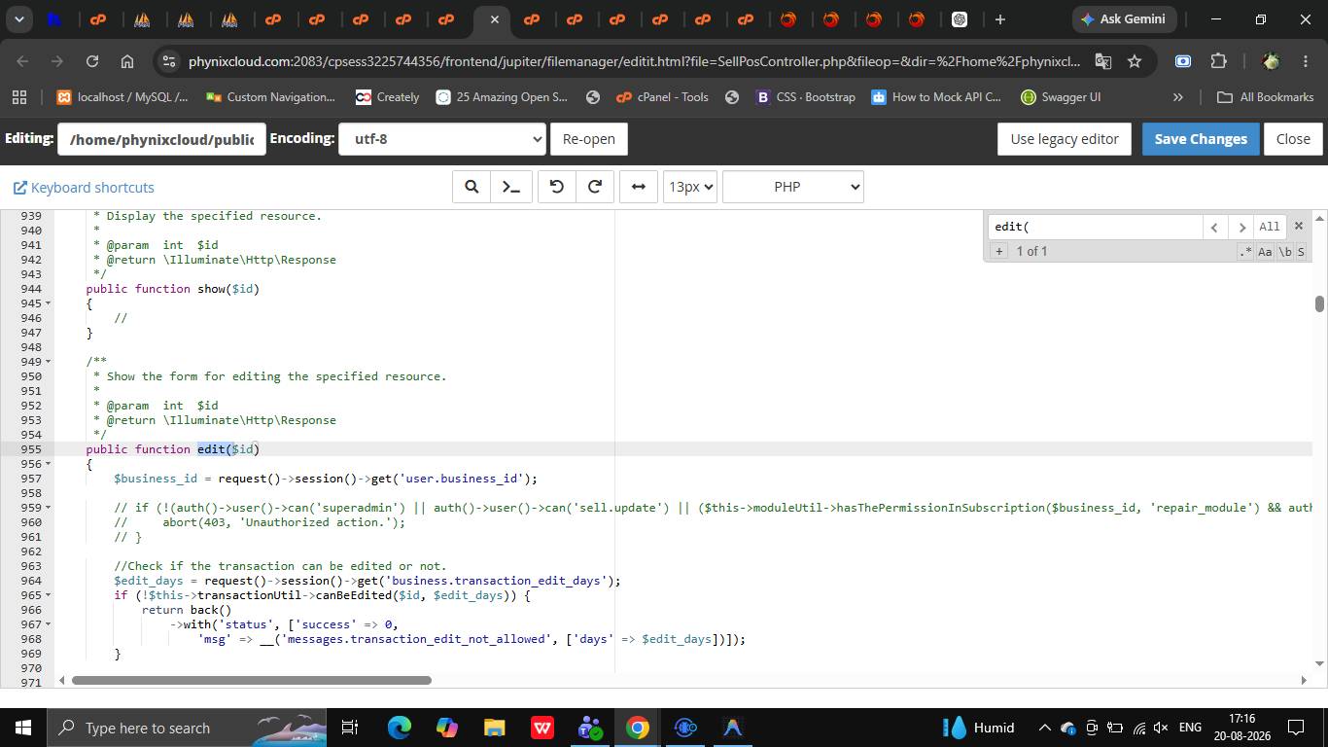
Task: Open the utf-8 encoding dropdown
Action: pos(442,139)
